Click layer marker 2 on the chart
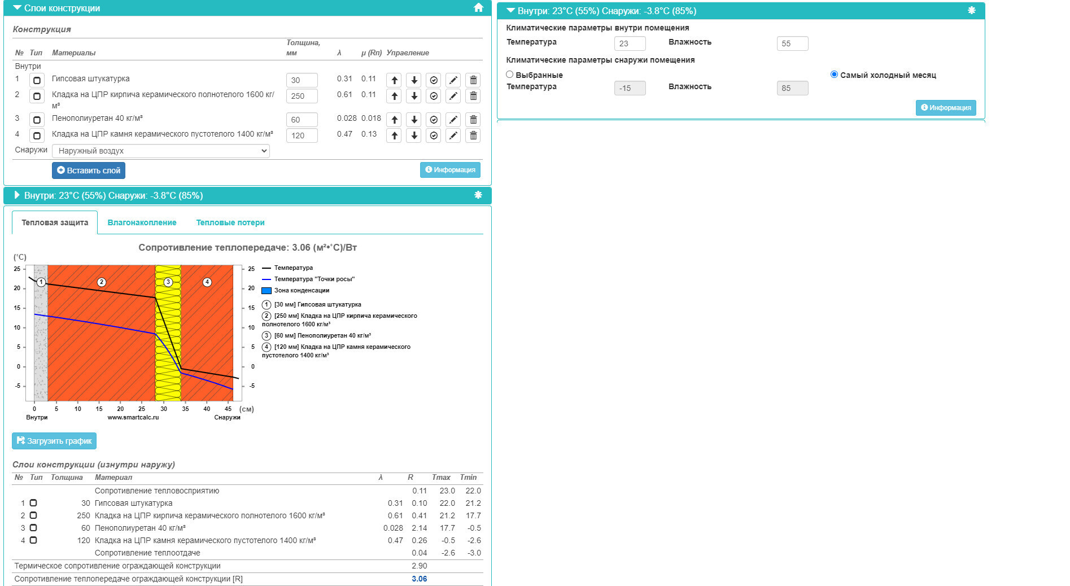This screenshot has width=1070, height=586. 102,282
